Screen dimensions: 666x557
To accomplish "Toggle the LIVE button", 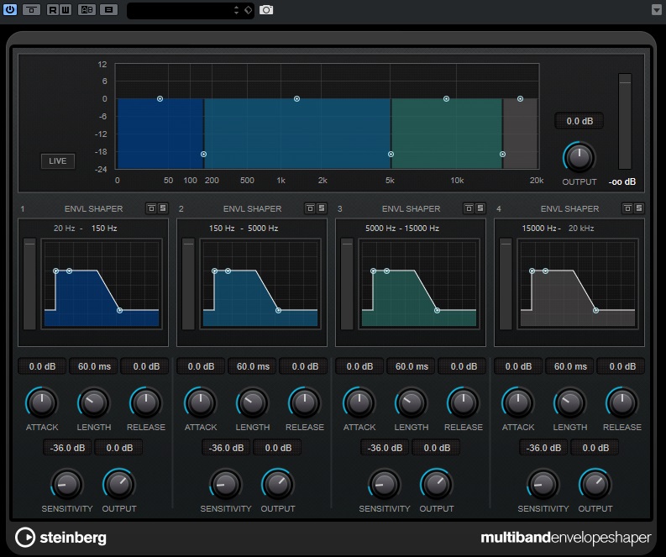I will (58, 161).
